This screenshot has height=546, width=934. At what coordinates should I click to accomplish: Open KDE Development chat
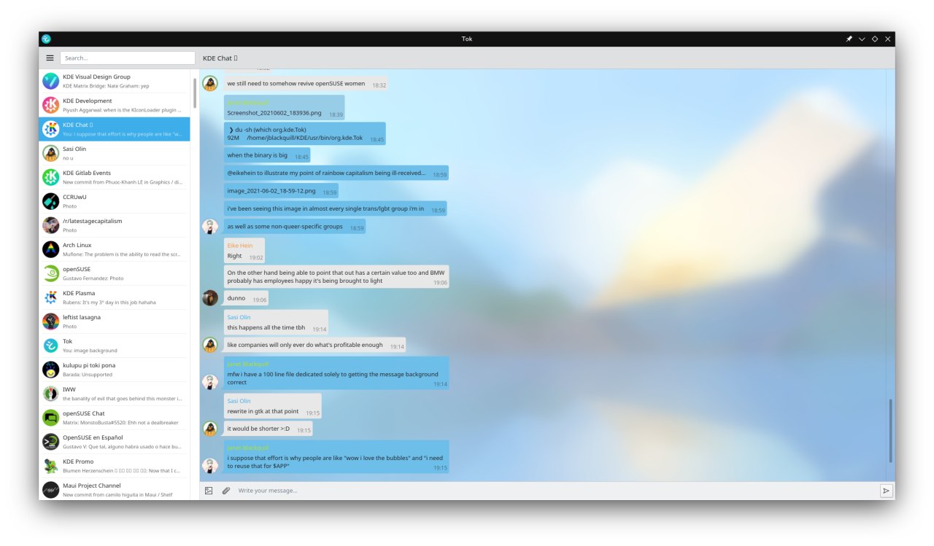(114, 105)
